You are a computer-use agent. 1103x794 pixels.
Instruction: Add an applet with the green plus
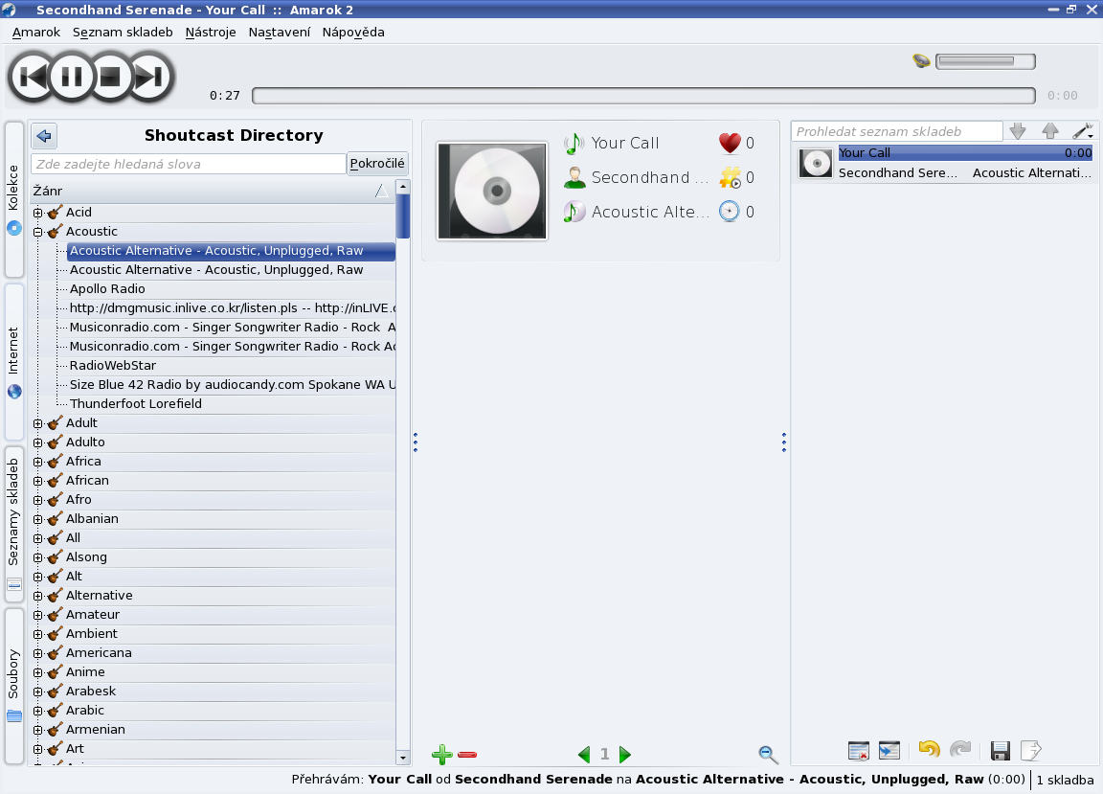(441, 755)
